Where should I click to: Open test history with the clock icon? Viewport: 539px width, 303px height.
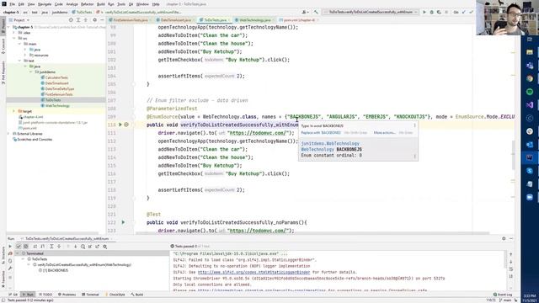(x=83, y=247)
